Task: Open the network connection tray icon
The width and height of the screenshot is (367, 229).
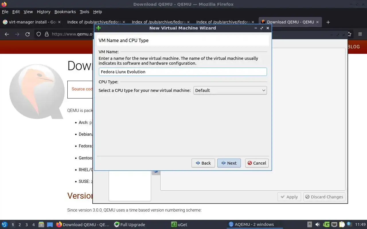Action: coord(334,224)
